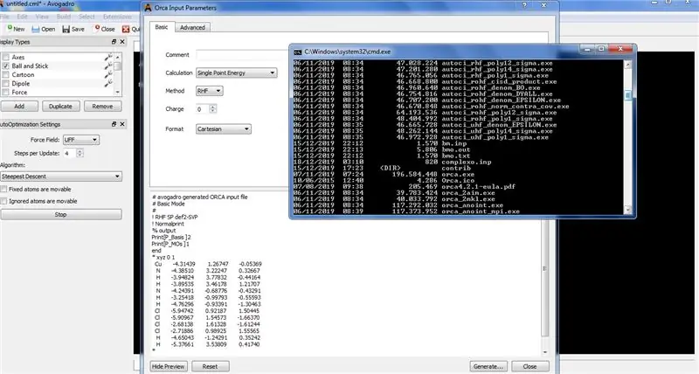699x374 pixels.
Task: Click the Hide Preview button
Action: coord(168,366)
